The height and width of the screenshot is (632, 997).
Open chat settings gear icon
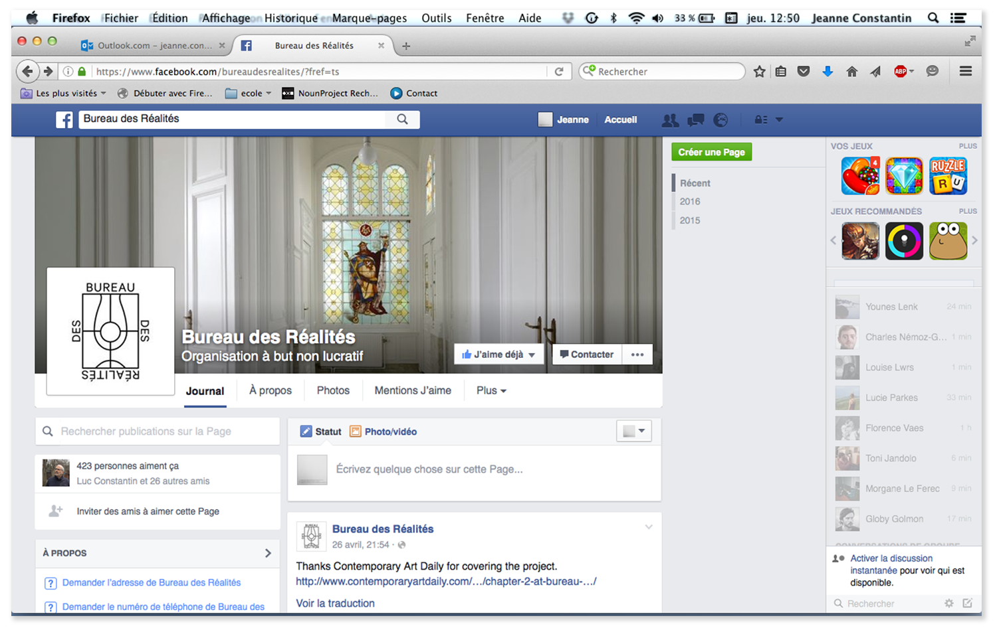tap(949, 603)
